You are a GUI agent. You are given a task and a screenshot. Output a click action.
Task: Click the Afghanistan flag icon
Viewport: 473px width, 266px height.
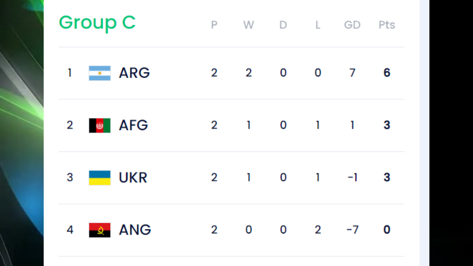100,126
